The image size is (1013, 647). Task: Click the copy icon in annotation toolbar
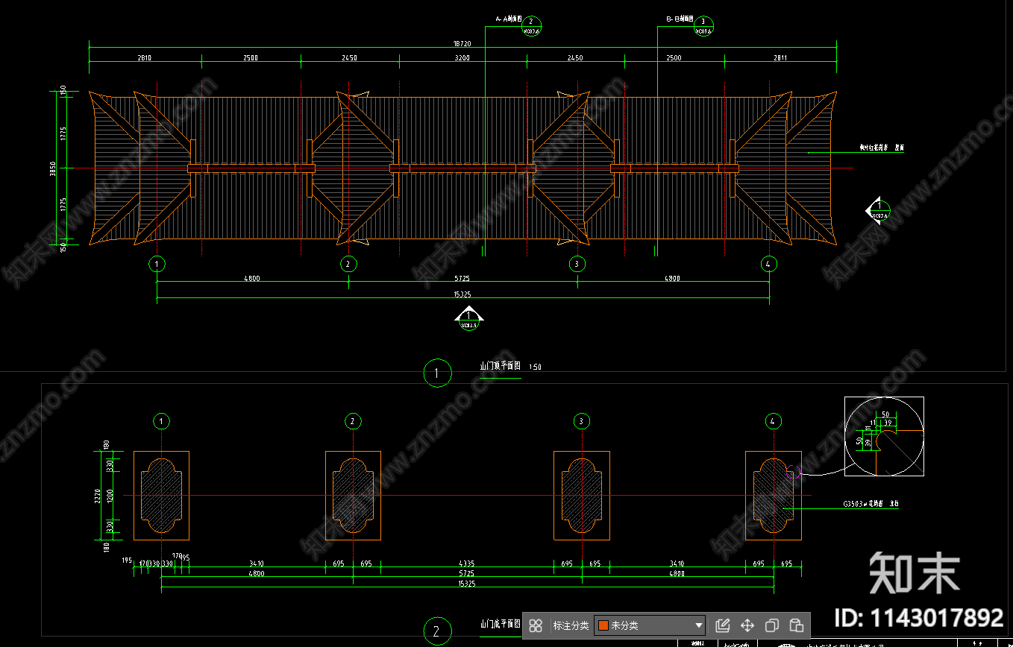[x=772, y=625]
